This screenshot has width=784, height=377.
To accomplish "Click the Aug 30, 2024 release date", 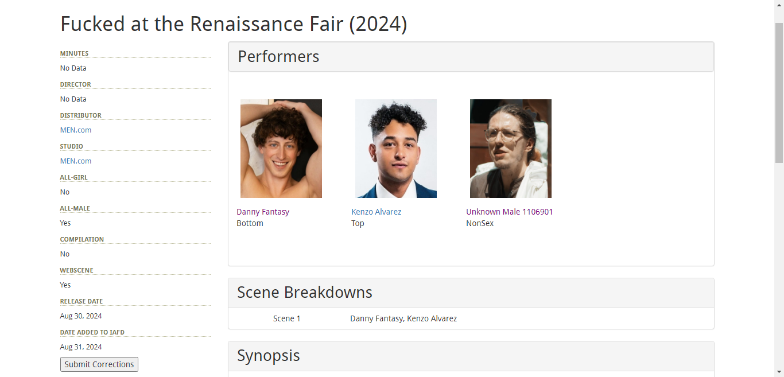I will click(x=81, y=316).
